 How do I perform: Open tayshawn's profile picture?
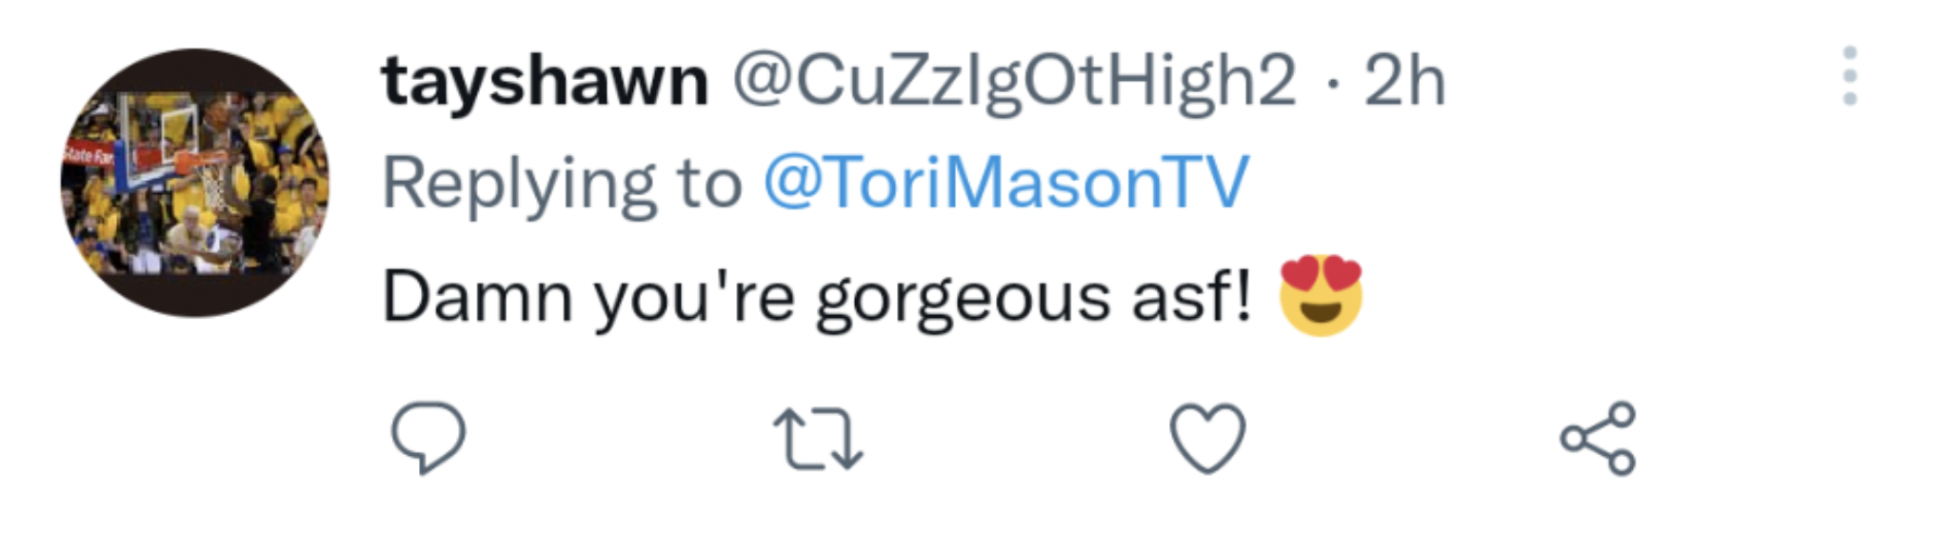195,183
